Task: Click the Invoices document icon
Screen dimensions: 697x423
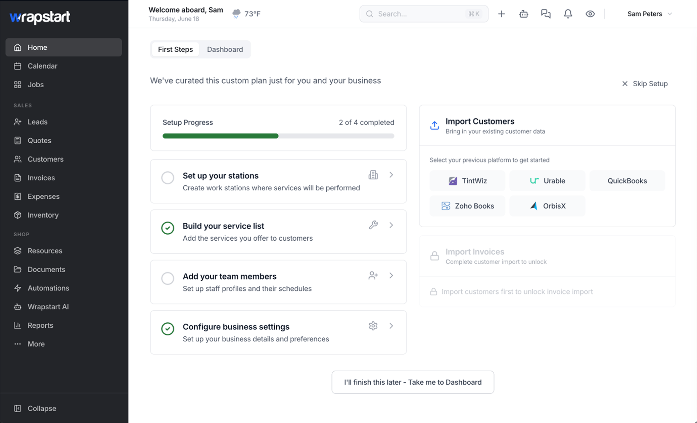Action: 18,178
